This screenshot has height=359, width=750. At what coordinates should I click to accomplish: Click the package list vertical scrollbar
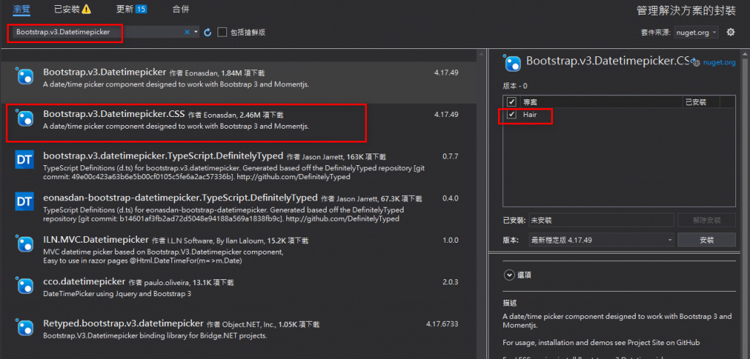coord(480,203)
